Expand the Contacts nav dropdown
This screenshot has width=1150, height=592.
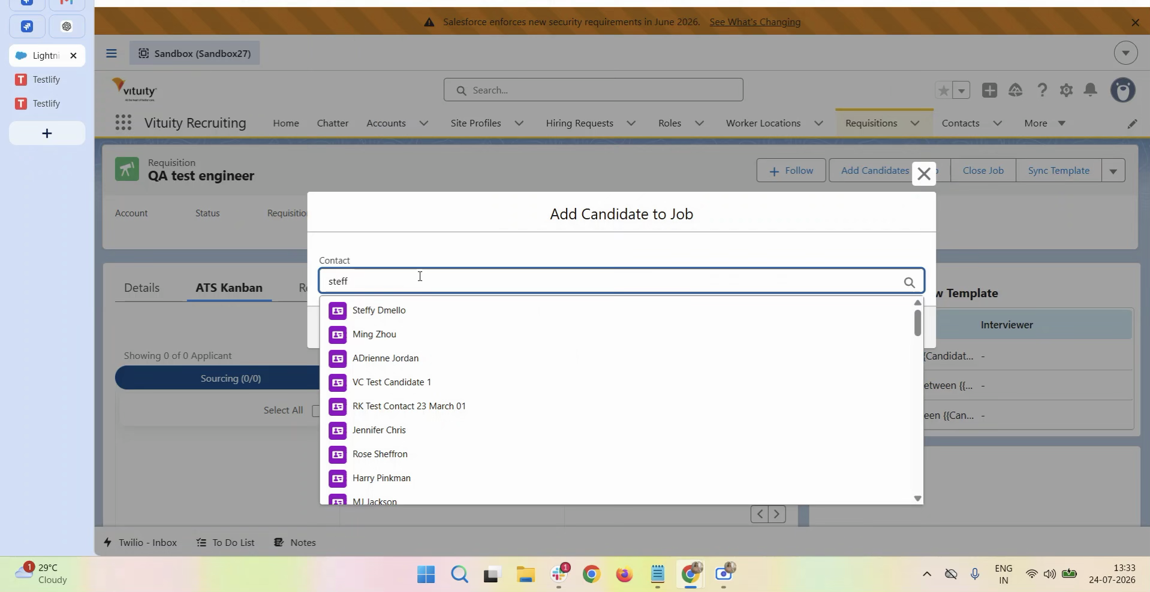click(x=998, y=123)
